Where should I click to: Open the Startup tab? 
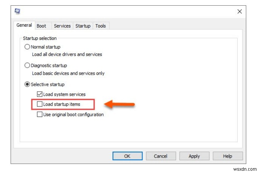click(x=83, y=26)
